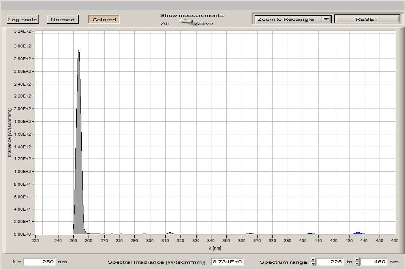Click the small blue peak near 405 nm
405x270 pixels.
311,234
